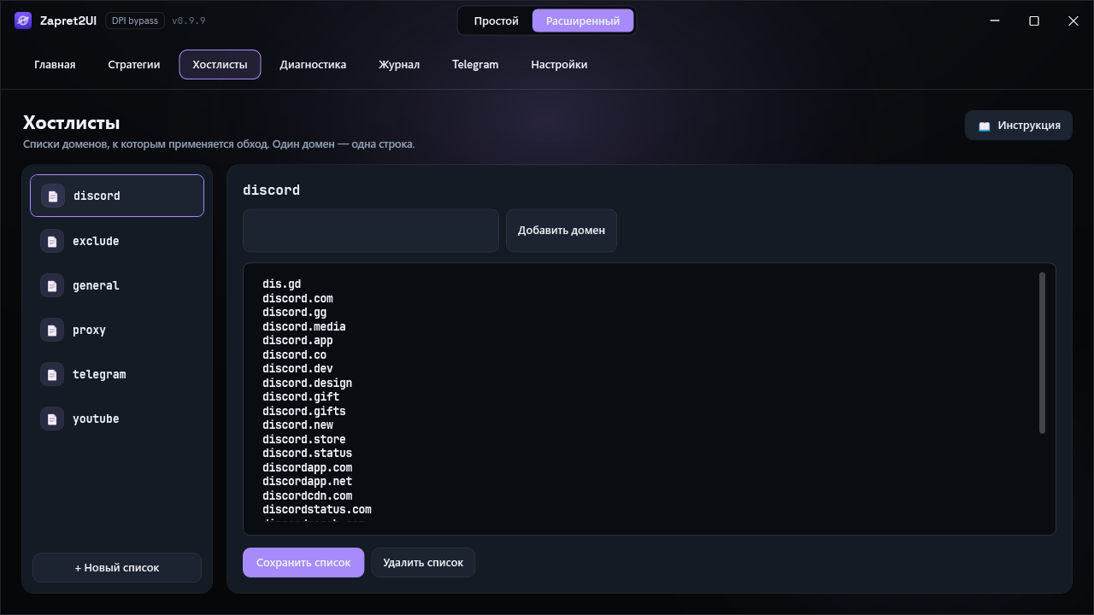Select the Хостлисты tab
Image resolution: width=1094 pixels, height=615 pixels.
(x=220, y=64)
